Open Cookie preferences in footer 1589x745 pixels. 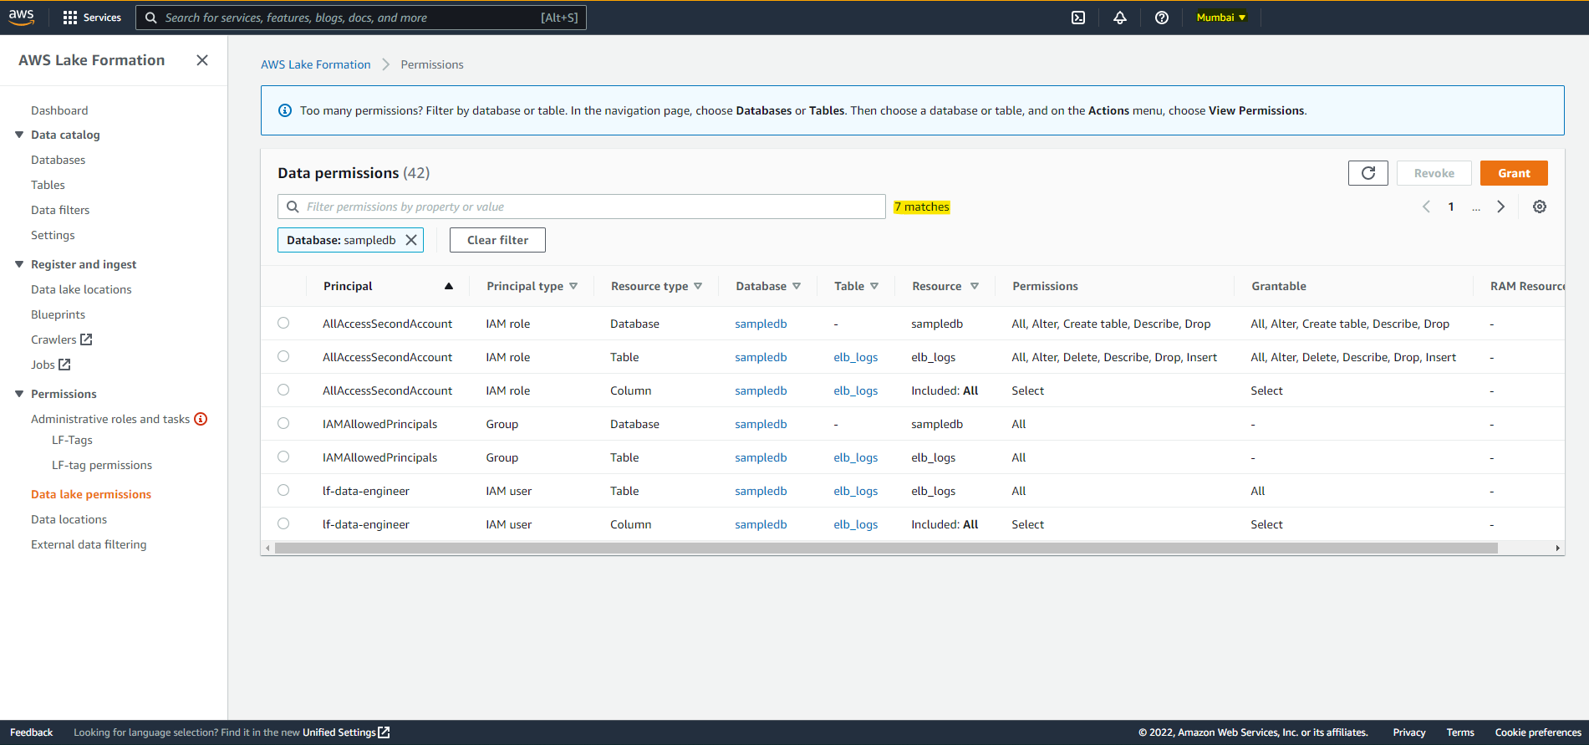pos(1538,732)
